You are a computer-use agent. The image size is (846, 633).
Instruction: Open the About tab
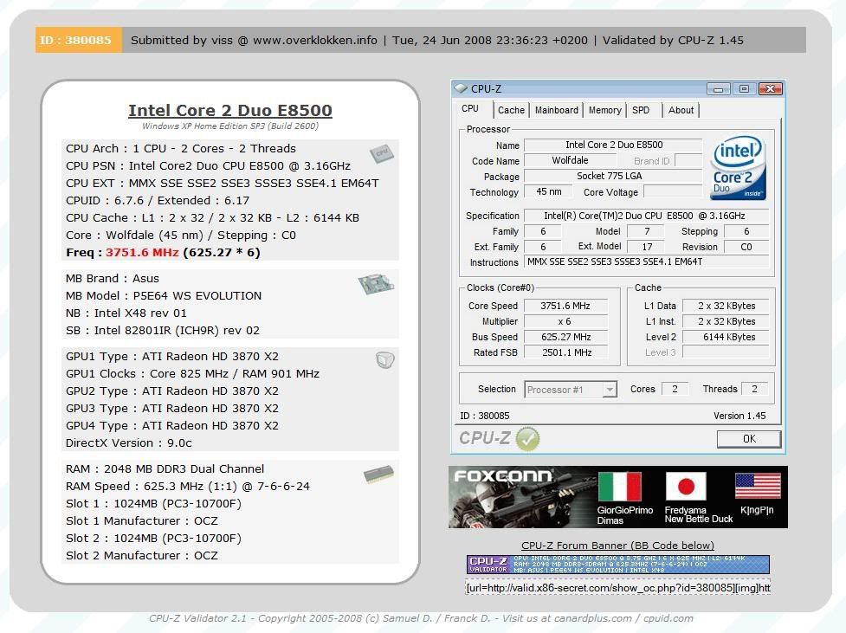coord(681,110)
